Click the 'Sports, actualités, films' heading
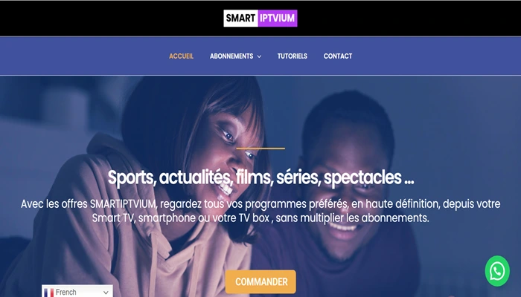 coord(260,177)
